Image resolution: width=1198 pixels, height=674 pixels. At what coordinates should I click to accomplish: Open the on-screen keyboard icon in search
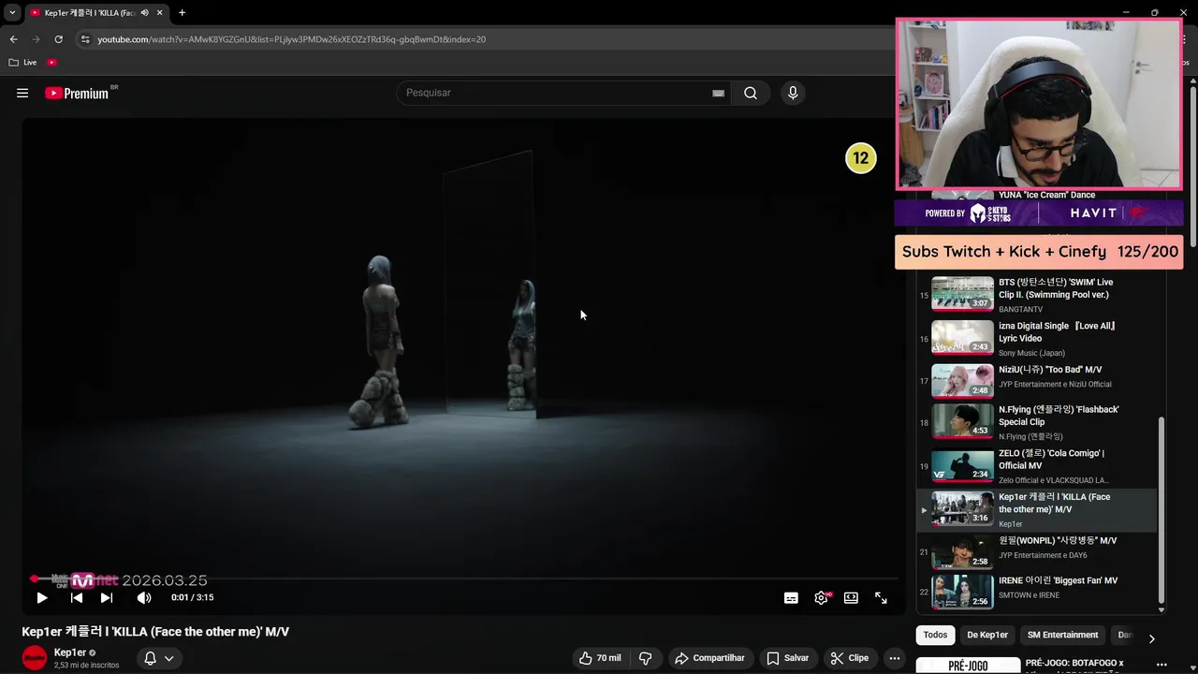coord(718,93)
